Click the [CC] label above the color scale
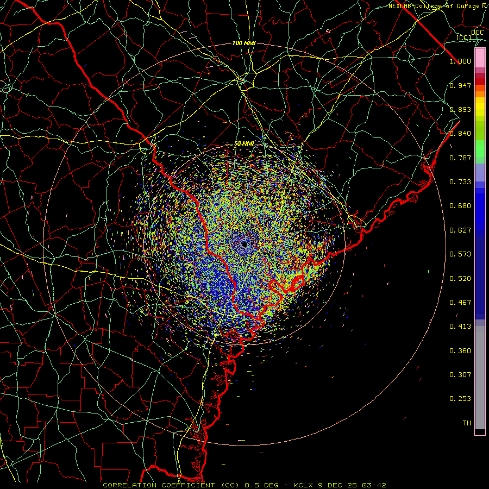The image size is (489, 489). 464,38
